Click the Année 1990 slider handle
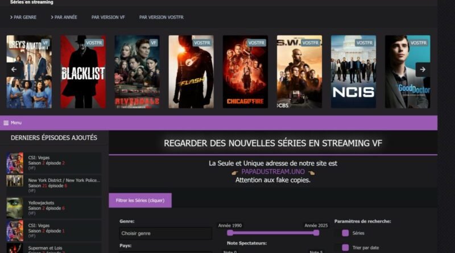This screenshot has width=455, height=253. tap(230, 233)
